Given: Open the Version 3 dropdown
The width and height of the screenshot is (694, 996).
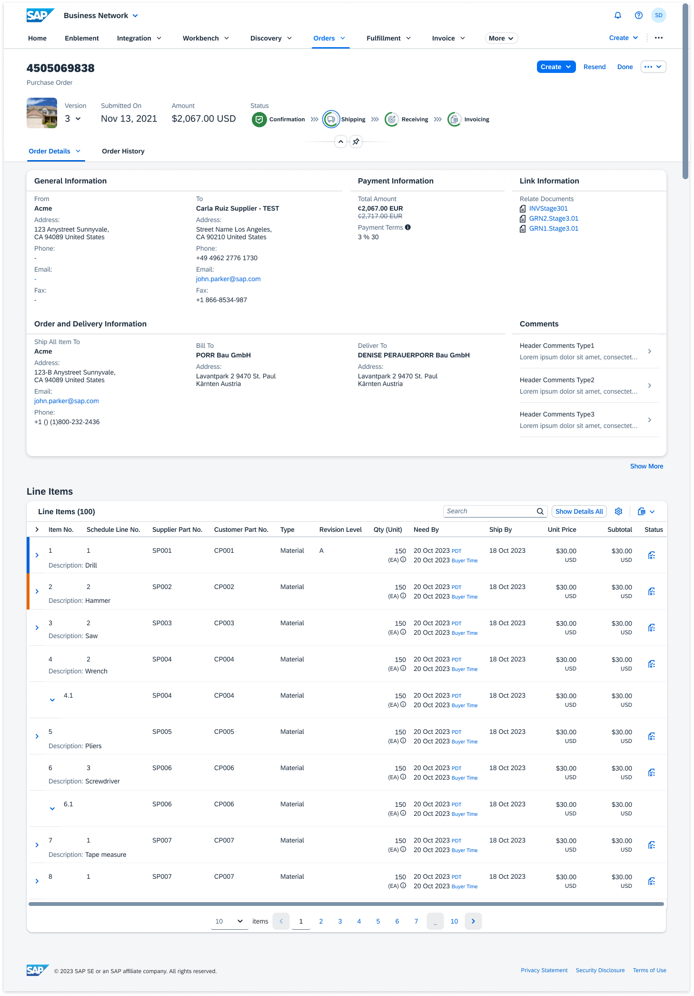Looking at the screenshot, I should (x=73, y=119).
